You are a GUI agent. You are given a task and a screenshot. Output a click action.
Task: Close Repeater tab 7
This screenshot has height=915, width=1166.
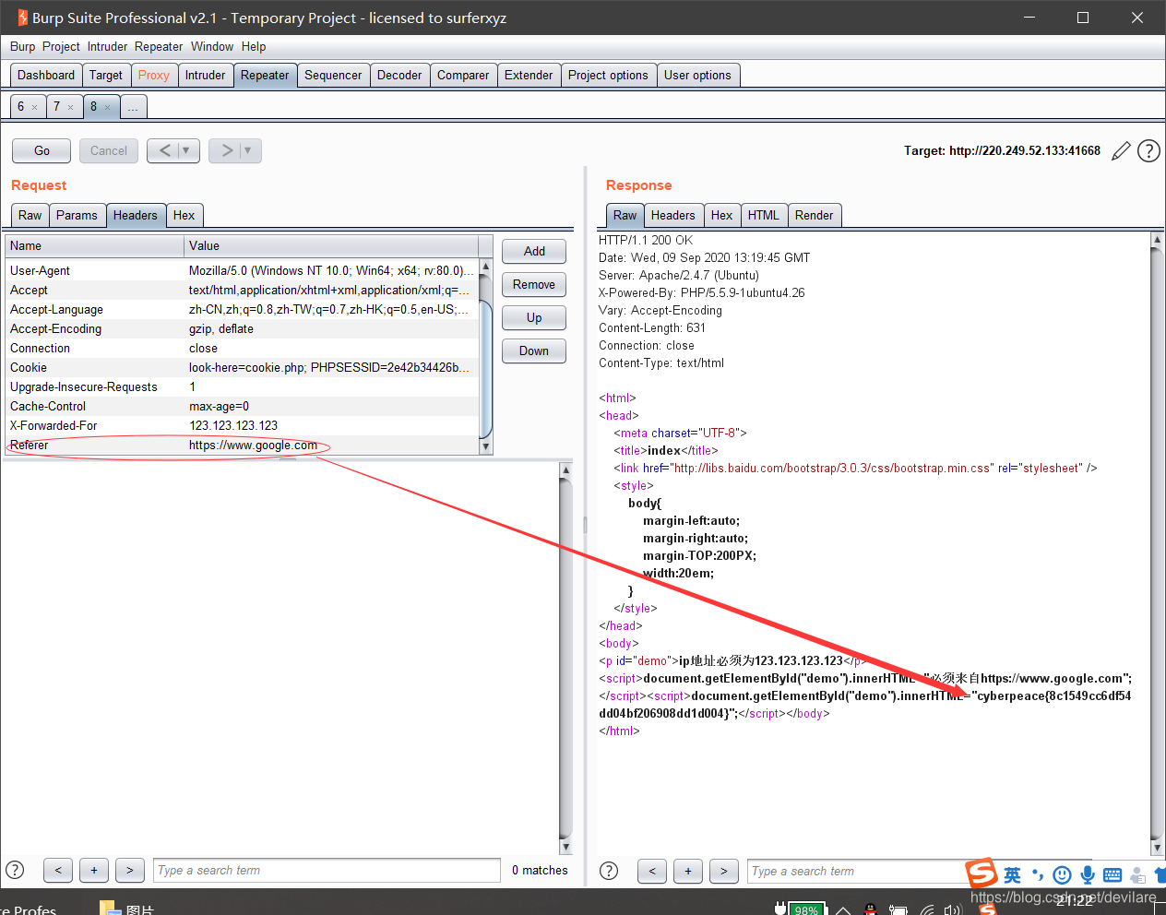click(x=70, y=107)
